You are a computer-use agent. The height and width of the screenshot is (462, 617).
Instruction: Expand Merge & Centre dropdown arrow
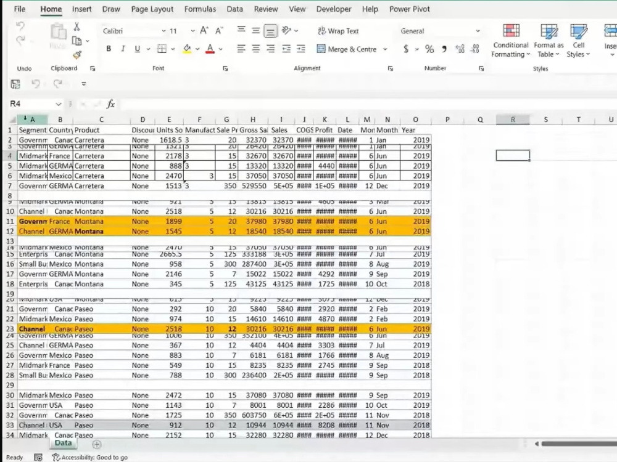(385, 49)
